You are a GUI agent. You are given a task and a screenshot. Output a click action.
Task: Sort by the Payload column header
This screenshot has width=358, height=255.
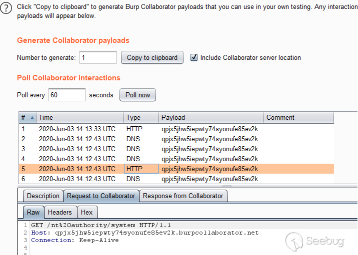[x=211, y=118]
